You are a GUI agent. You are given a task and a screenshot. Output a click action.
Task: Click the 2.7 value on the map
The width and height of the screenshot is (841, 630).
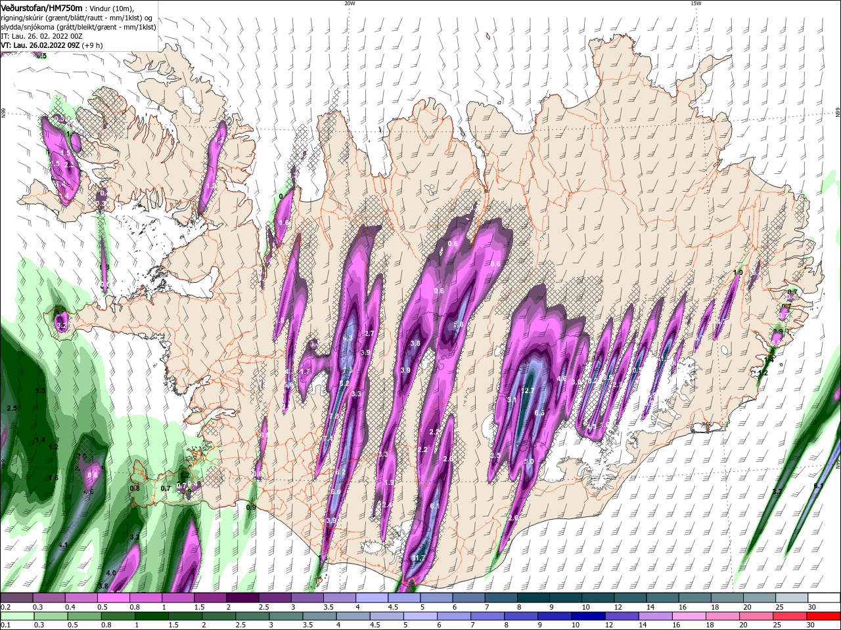tap(369, 333)
